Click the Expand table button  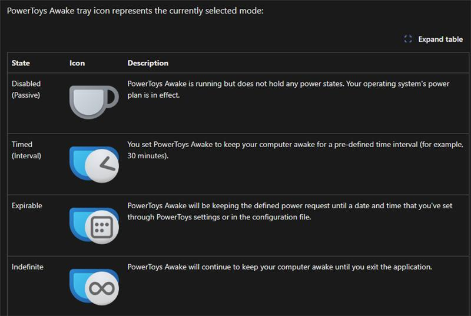click(433, 39)
